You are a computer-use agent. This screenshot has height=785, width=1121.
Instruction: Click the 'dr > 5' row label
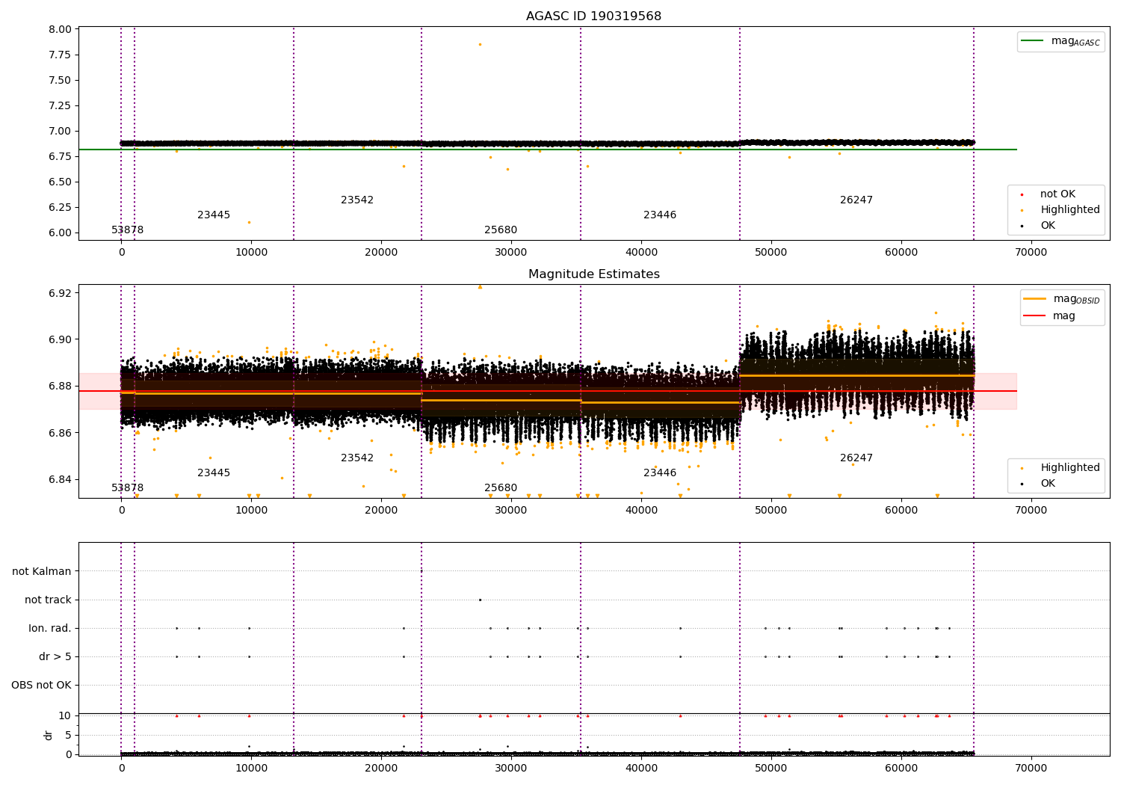coord(55,657)
